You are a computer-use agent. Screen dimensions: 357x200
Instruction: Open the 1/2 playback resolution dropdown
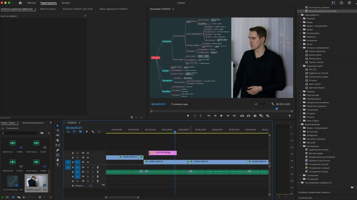point(261,104)
